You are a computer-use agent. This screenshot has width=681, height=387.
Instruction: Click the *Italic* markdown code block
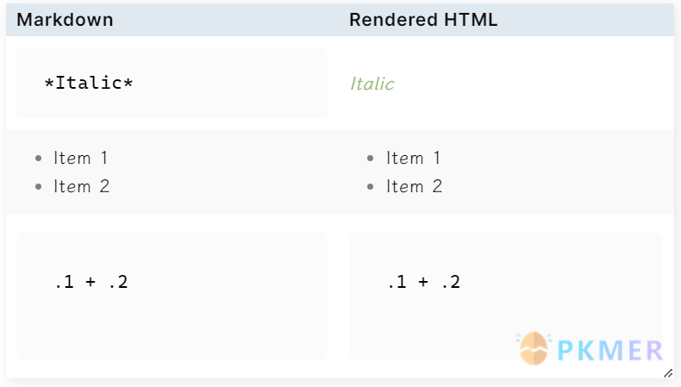(172, 83)
